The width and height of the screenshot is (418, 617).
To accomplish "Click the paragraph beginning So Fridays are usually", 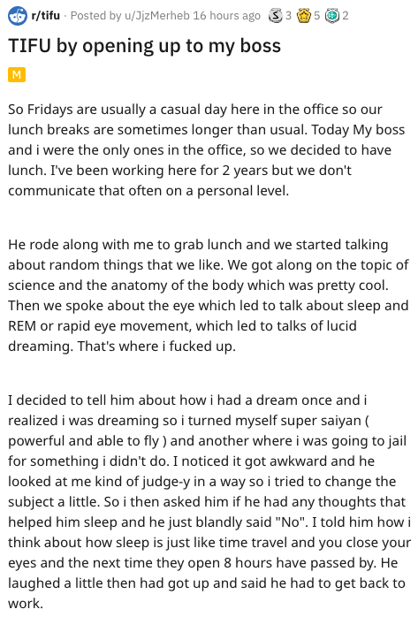I will [x=207, y=150].
